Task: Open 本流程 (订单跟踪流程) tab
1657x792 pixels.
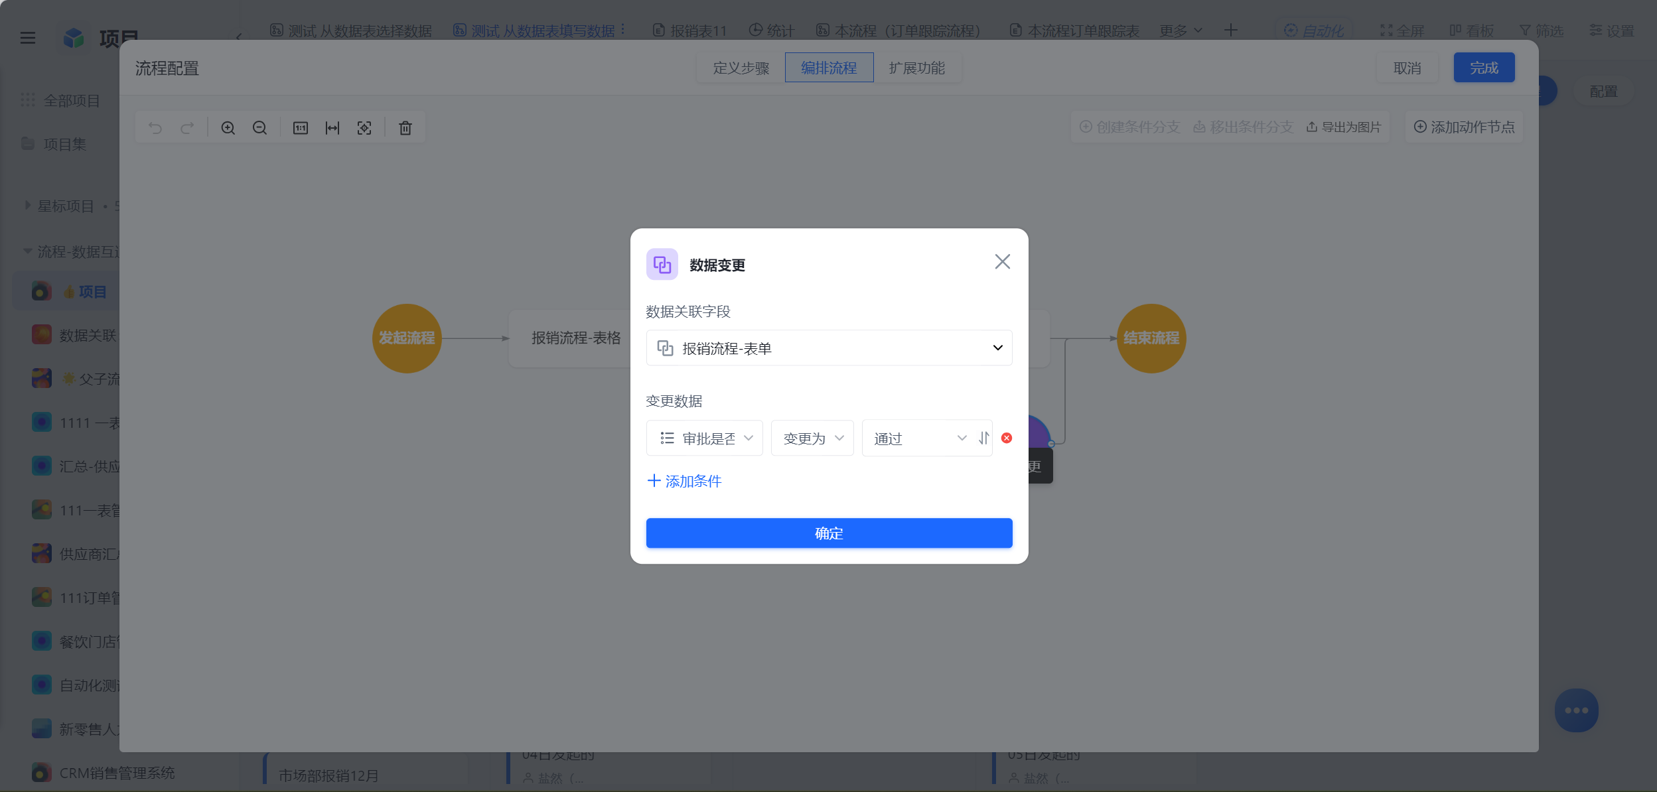Action: (898, 31)
